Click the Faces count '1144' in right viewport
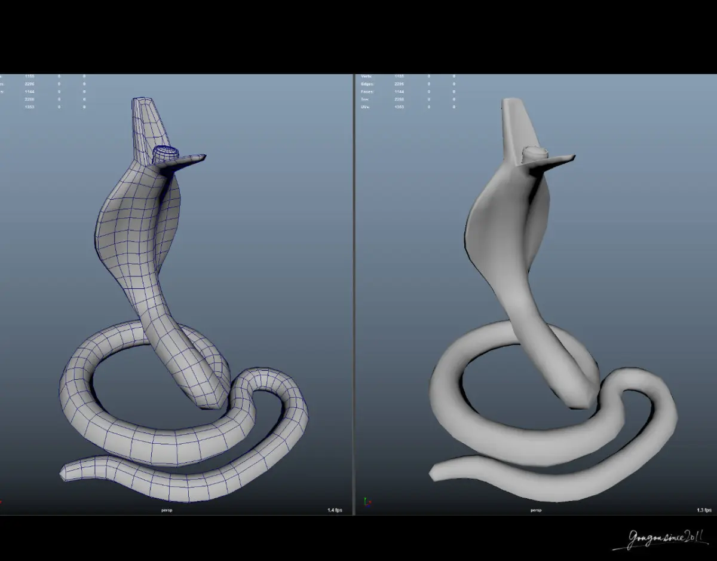717x561 pixels. point(399,92)
